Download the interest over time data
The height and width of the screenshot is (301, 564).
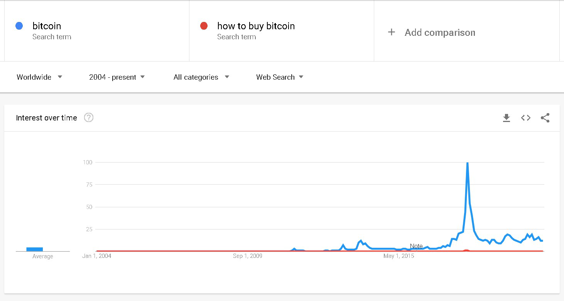[x=507, y=118]
